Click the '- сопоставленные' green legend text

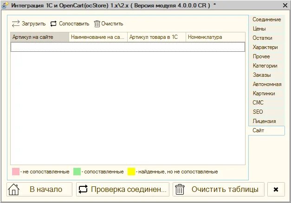pos(103,172)
